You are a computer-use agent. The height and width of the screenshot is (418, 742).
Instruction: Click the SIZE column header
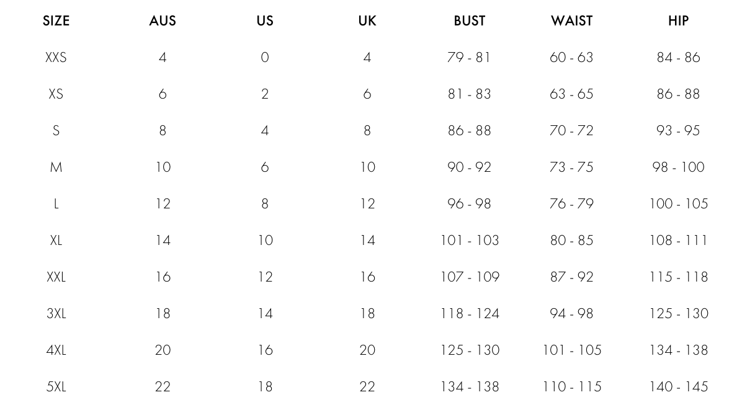click(56, 21)
